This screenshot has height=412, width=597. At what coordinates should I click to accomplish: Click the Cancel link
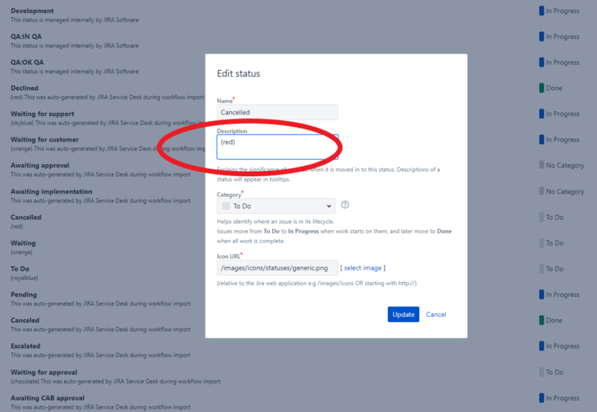[436, 314]
